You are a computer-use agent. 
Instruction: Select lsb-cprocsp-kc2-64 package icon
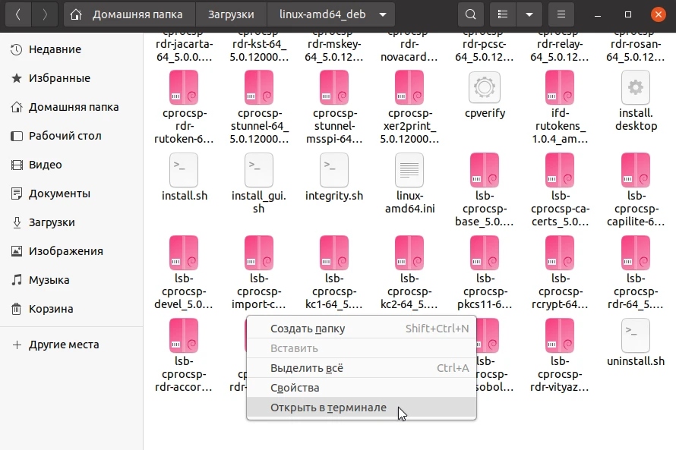(409, 253)
